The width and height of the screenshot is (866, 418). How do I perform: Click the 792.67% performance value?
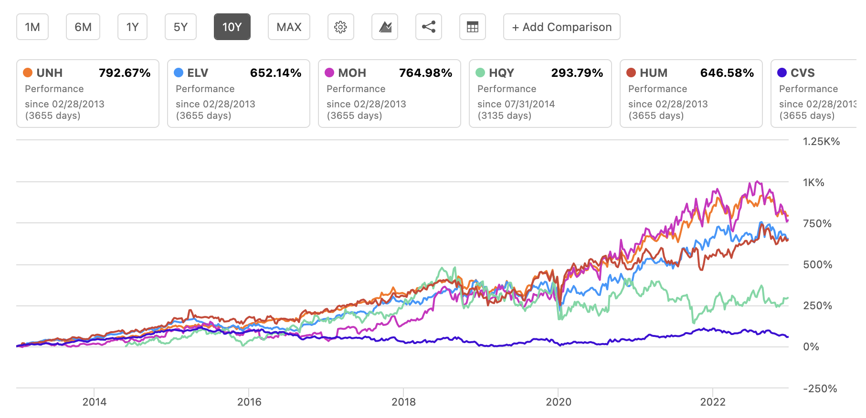(x=125, y=73)
